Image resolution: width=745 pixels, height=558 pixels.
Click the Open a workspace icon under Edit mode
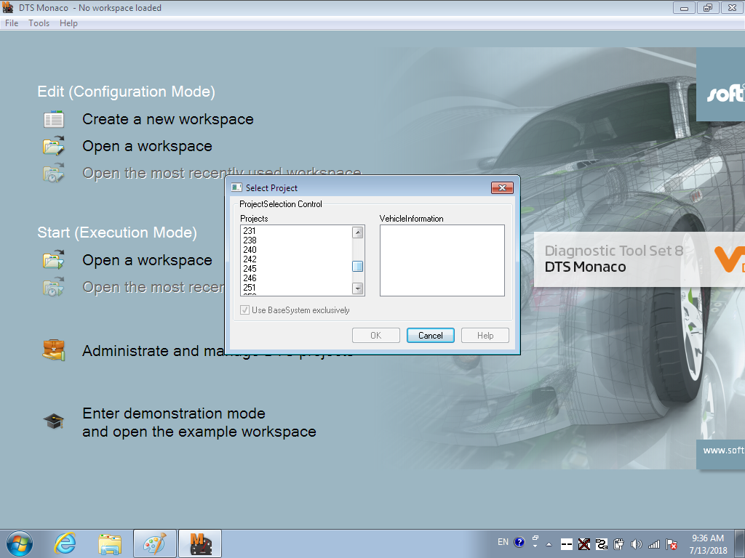click(54, 146)
